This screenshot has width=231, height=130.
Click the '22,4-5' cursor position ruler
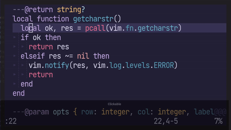pos(166,121)
